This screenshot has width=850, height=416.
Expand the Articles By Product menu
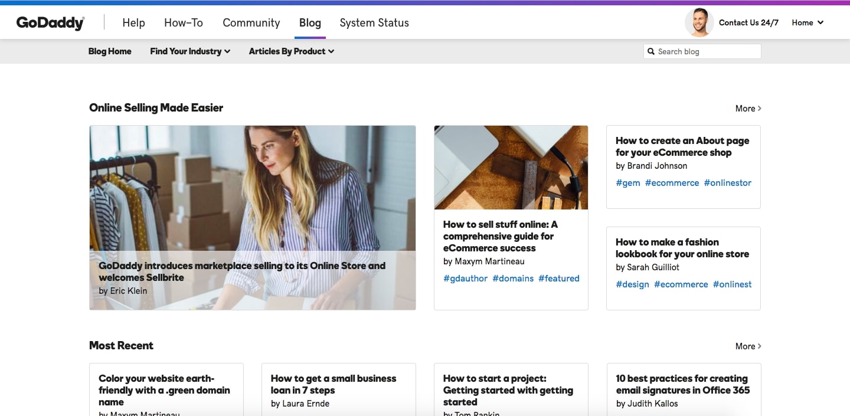tap(292, 51)
